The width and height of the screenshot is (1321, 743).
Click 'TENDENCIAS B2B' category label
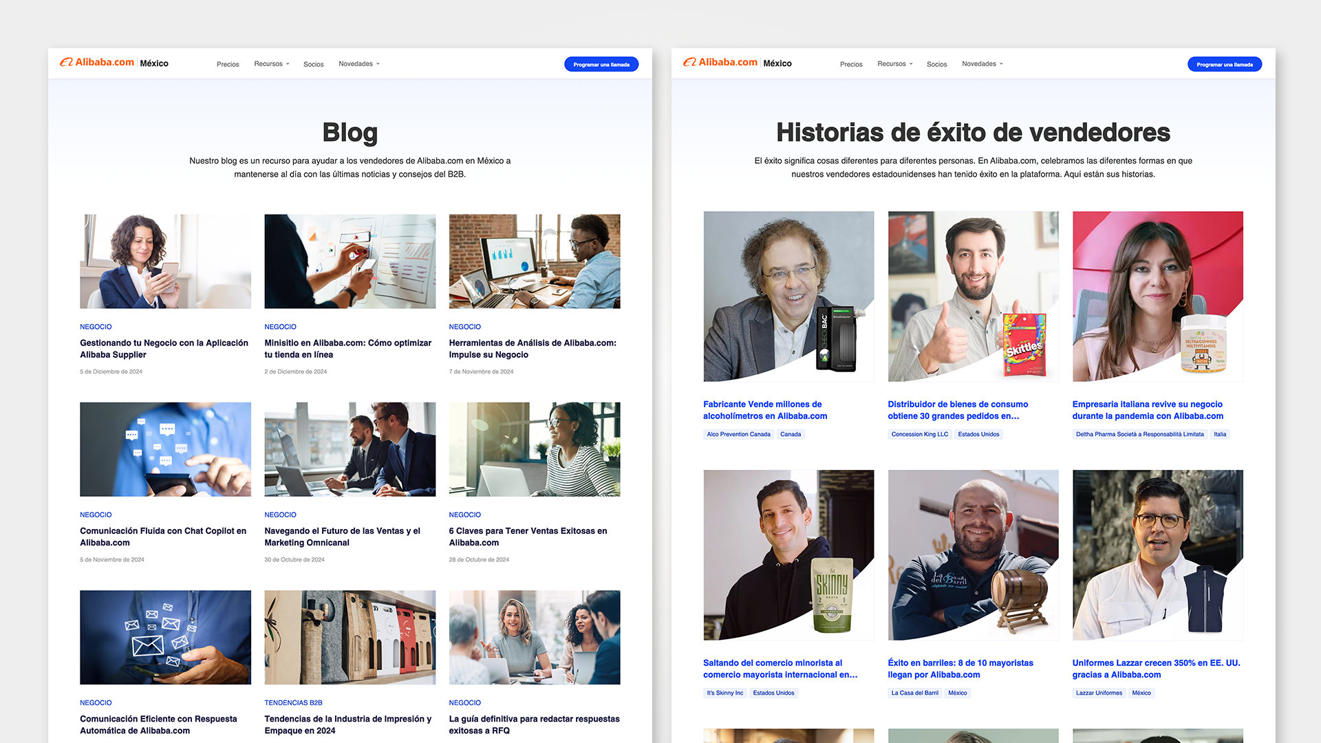click(x=293, y=702)
